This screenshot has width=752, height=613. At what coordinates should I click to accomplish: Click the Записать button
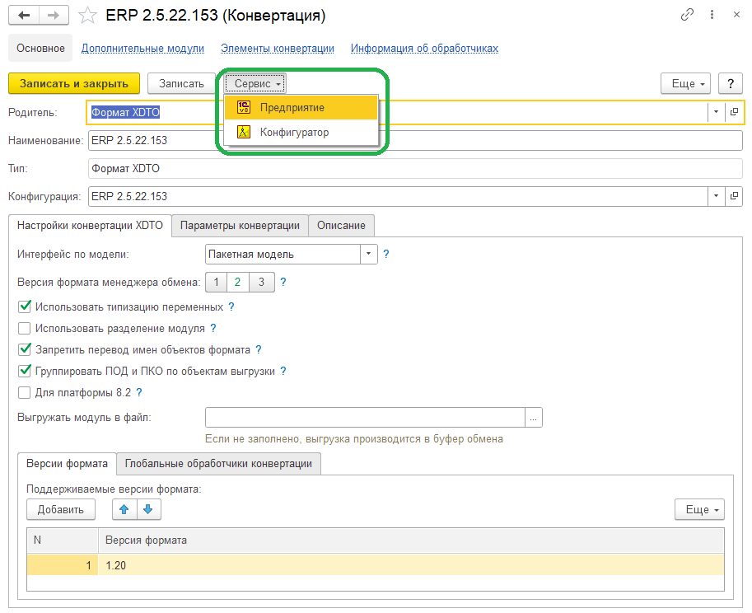[x=181, y=83]
